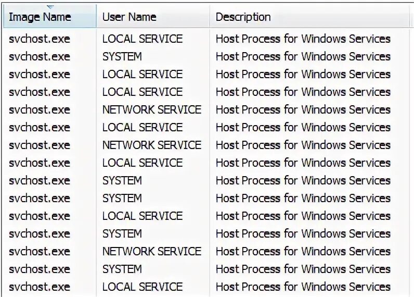
Task: Click the Description text in the last row
Action: (303, 287)
